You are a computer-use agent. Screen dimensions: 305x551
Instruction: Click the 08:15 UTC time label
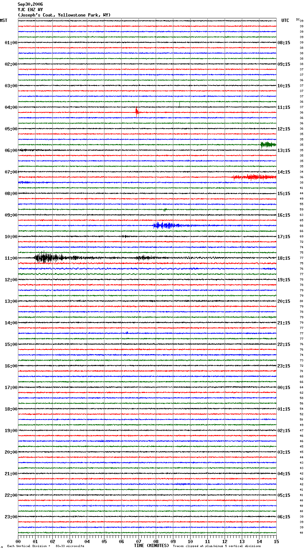click(284, 43)
